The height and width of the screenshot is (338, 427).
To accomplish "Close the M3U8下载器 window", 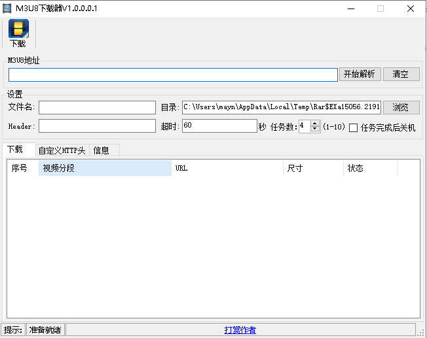I will tap(411, 8).
